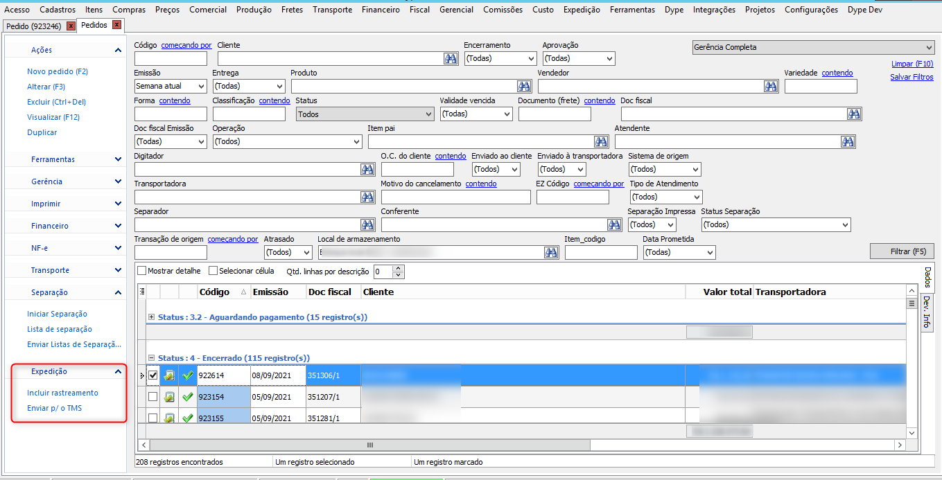The height and width of the screenshot is (480, 942).
Task: Open Cliente lookup binoculars icon
Action: [451, 59]
